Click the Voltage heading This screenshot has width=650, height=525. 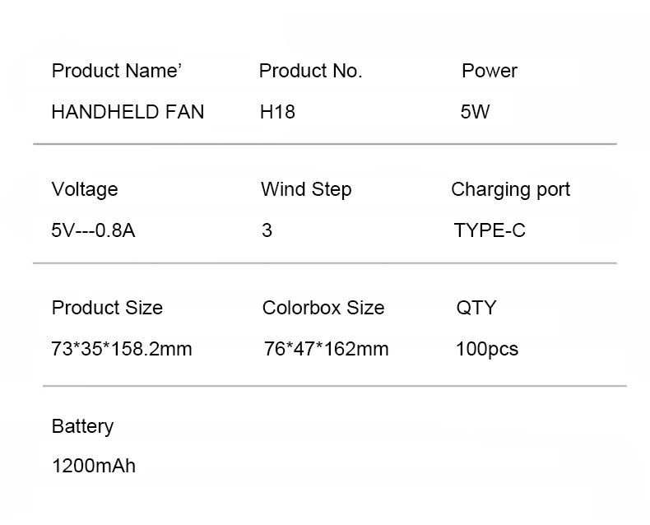click(x=85, y=189)
